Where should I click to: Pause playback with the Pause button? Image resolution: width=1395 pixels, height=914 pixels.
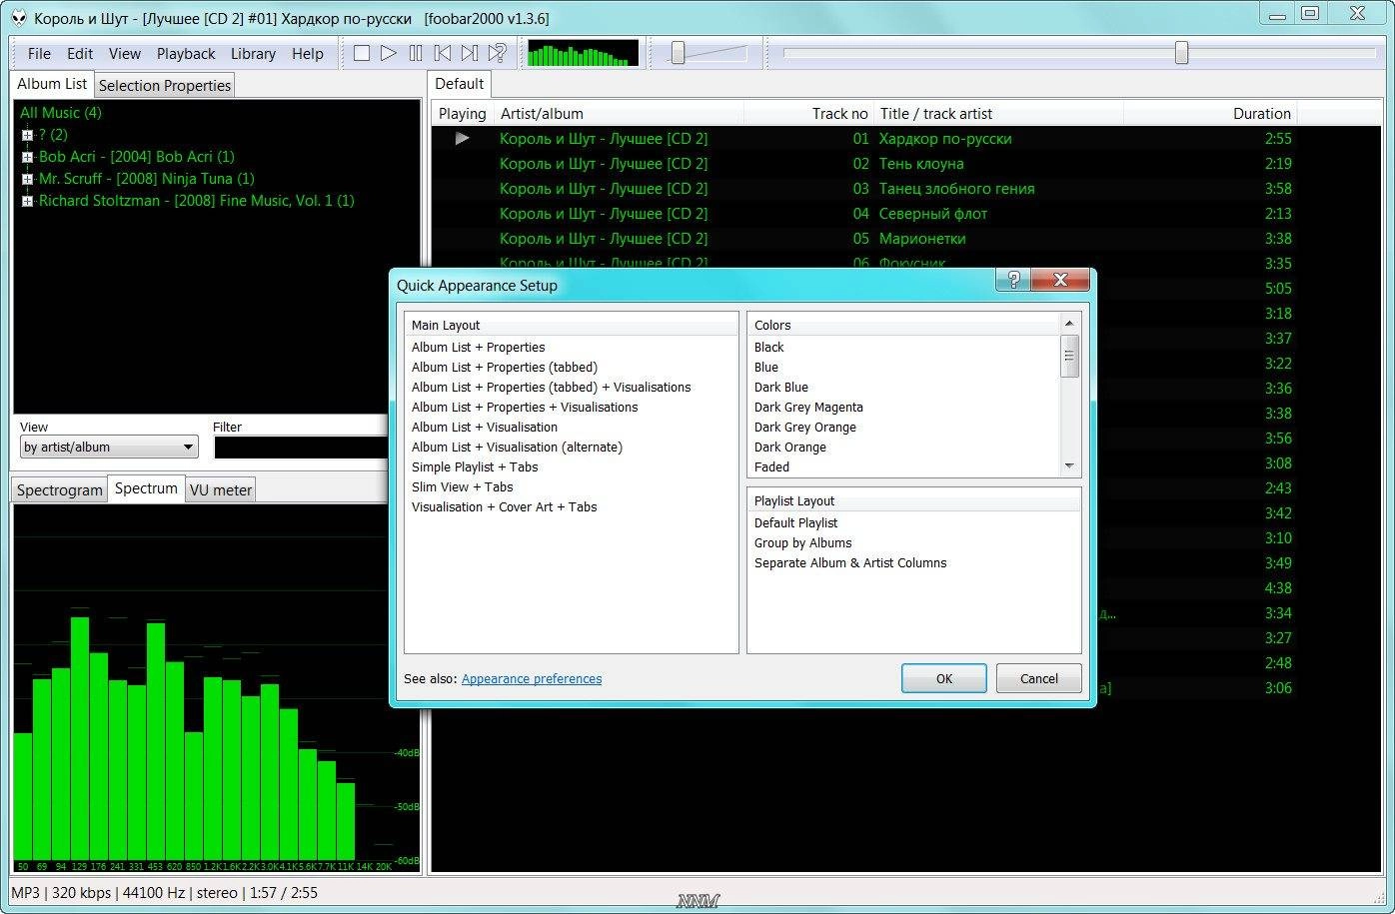[x=416, y=53]
